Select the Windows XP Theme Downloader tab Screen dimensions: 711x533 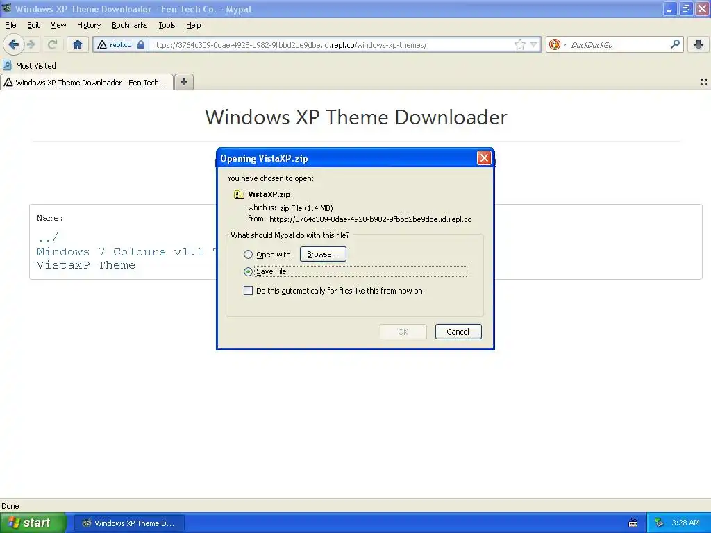click(87, 83)
